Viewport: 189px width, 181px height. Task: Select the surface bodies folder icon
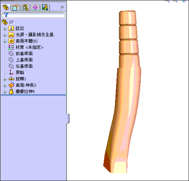coord(11,41)
